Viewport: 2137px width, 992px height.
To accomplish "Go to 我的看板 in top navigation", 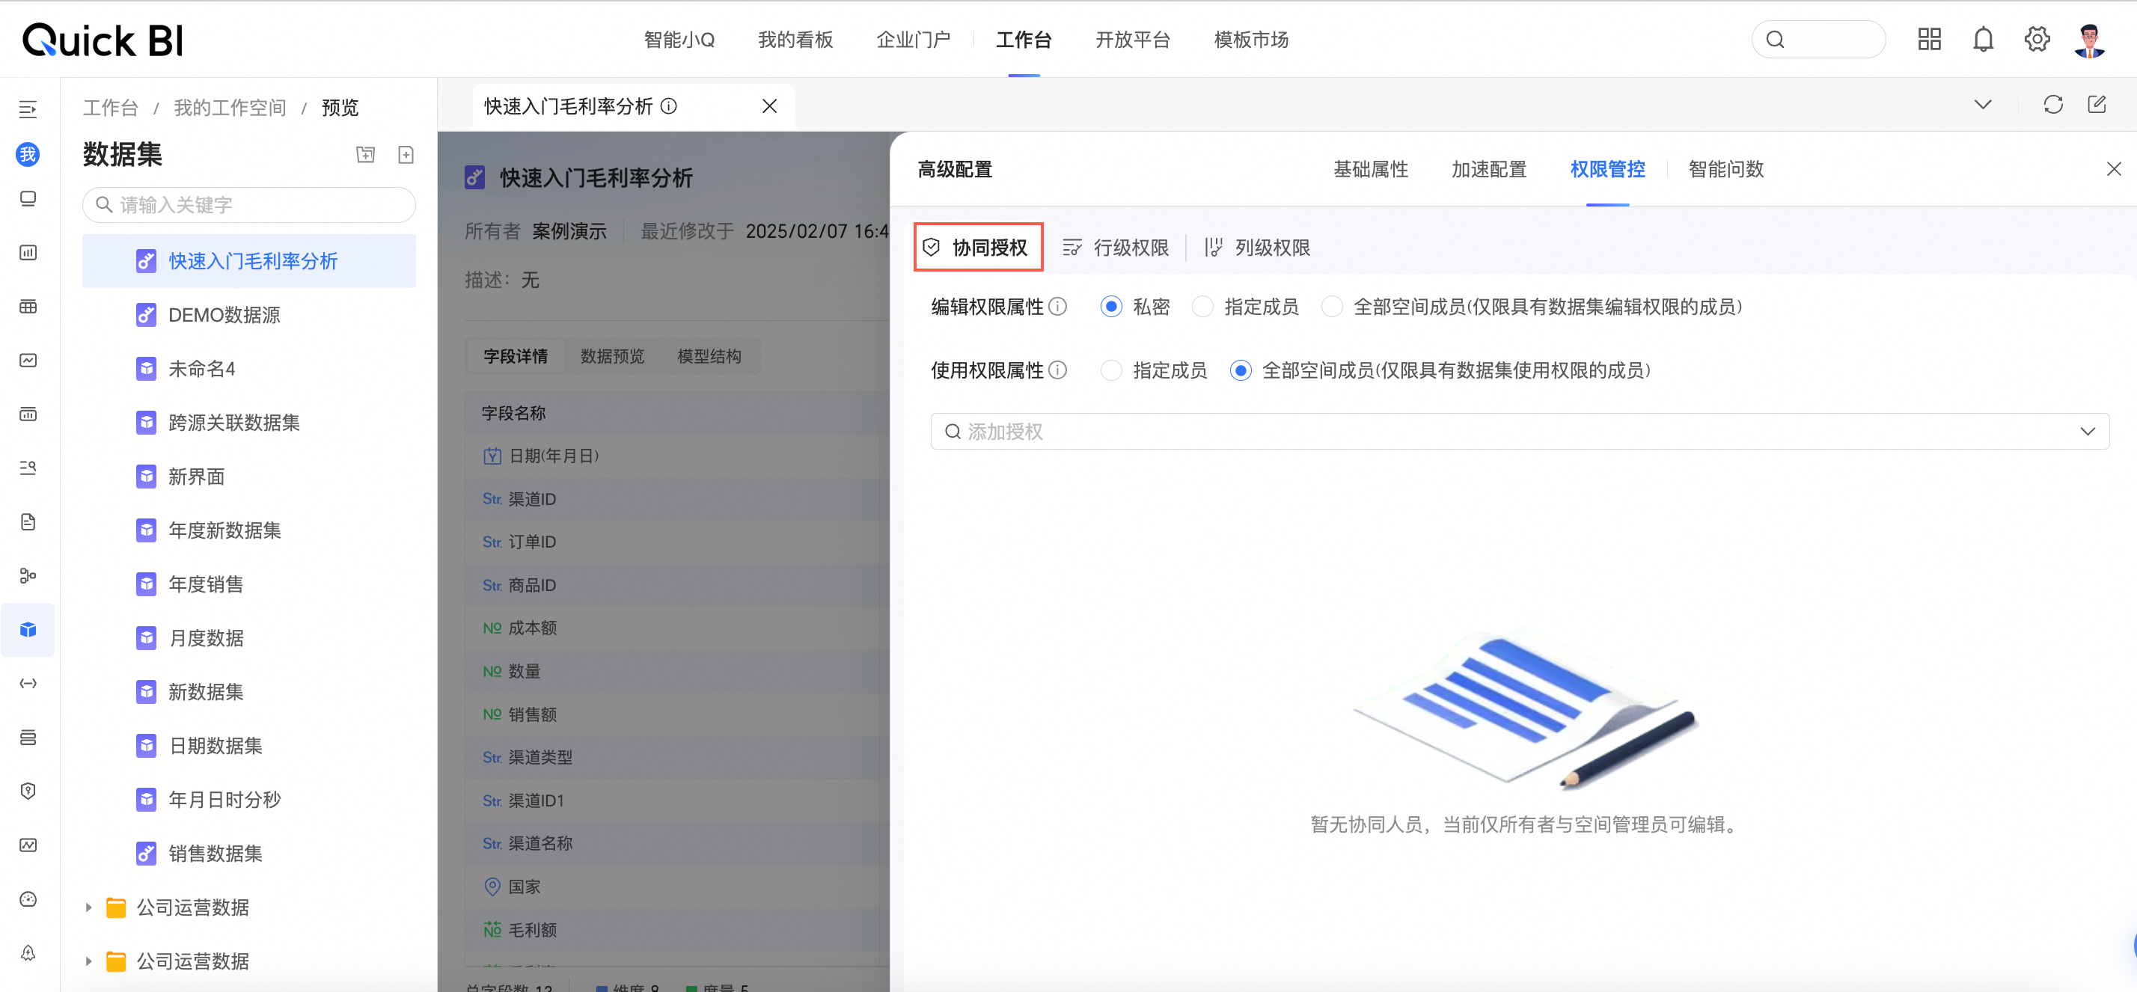I will (795, 40).
